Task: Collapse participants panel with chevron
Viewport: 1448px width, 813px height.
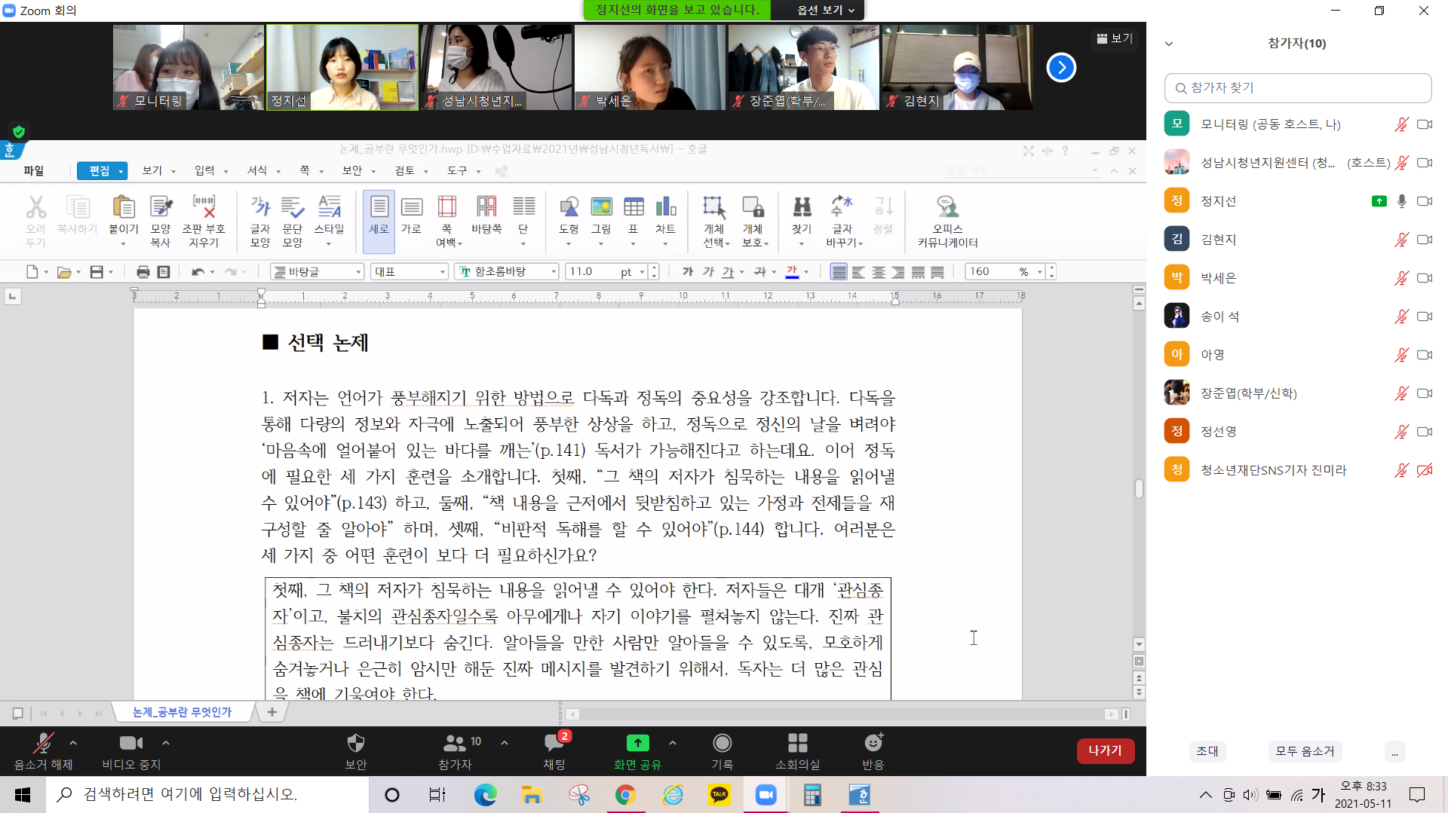Action: click(1169, 44)
